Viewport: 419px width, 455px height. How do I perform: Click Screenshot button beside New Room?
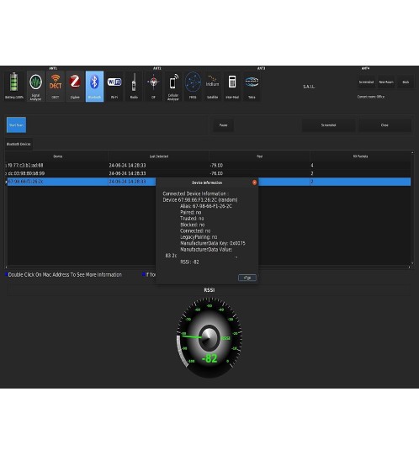pyautogui.click(x=366, y=82)
